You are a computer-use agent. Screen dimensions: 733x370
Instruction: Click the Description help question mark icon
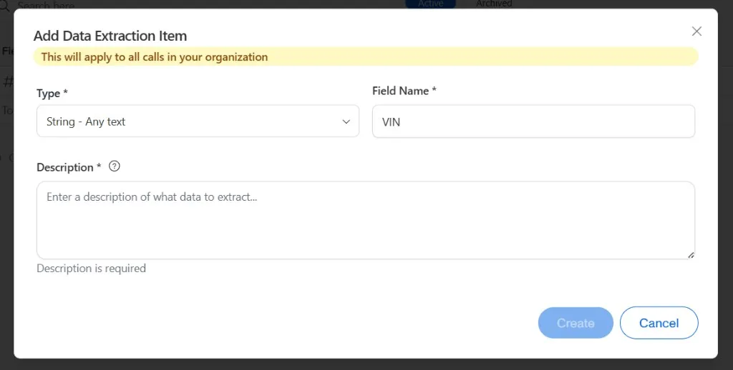pyautogui.click(x=114, y=166)
